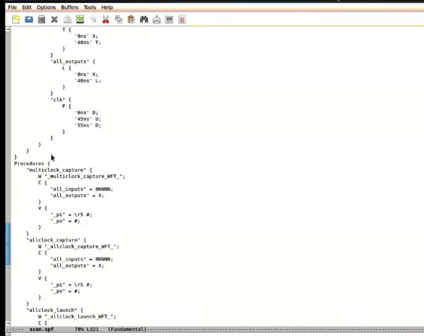Click the Help lifebuoy icon
This screenshot has width=424, height=336.
click(182, 19)
